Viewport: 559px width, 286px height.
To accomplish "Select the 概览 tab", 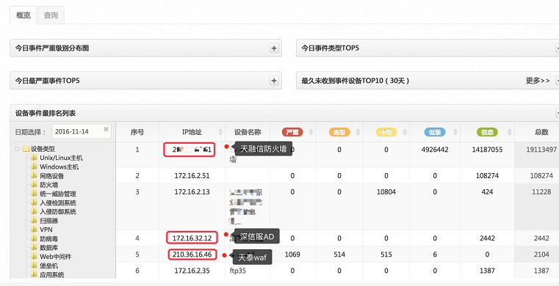I will pos(24,15).
